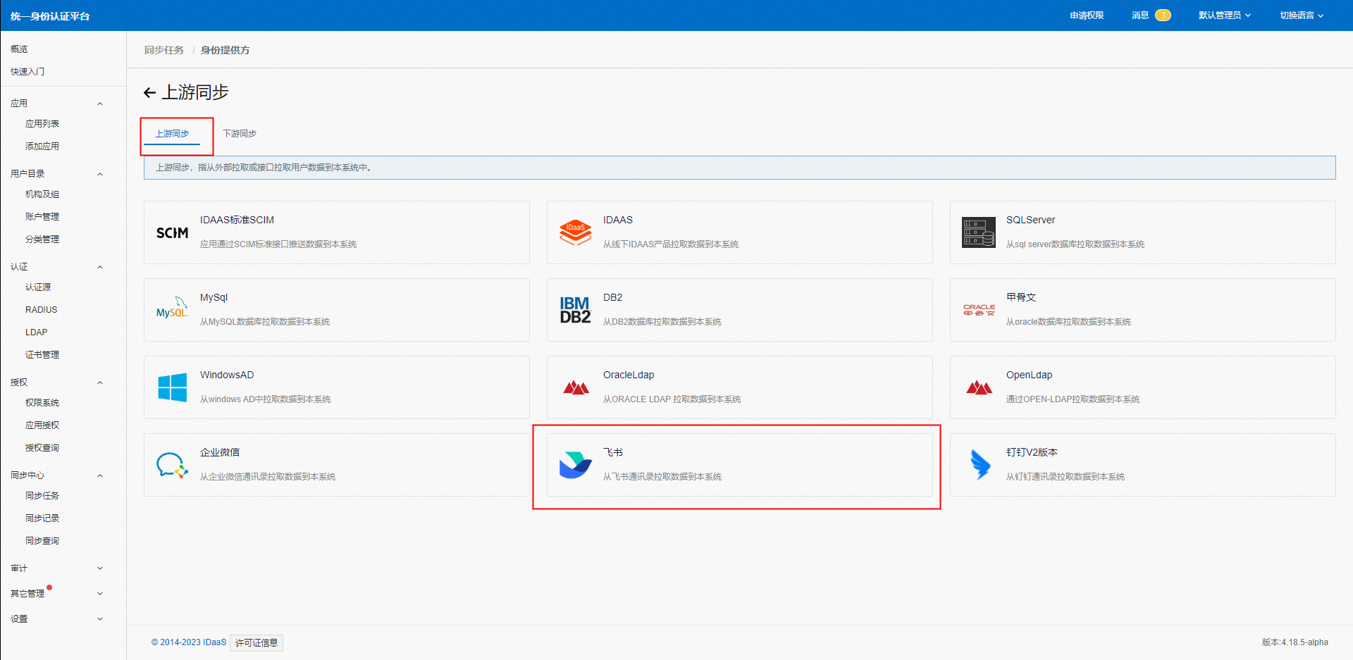This screenshot has width=1353, height=660.
Task: Expand the 设置 sidebar section
Action: (x=100, y=619)
